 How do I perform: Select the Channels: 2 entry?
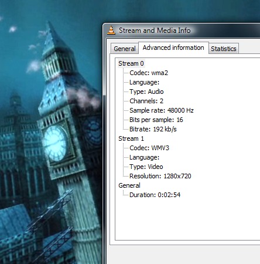pos(146,101)
